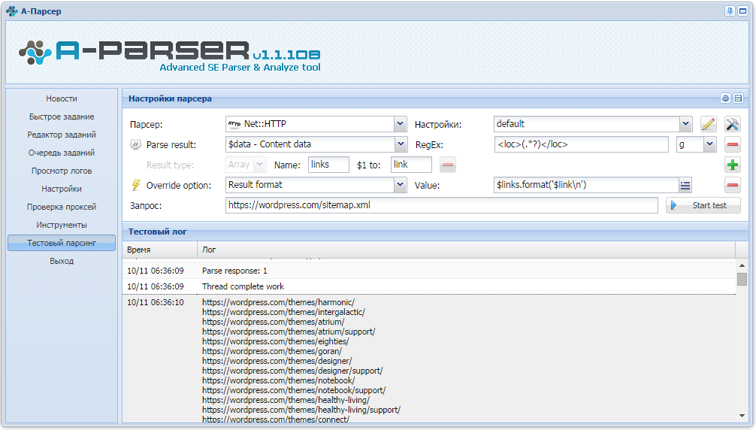Click the log scrollbar up arrow
Screen dimensions: 756x430
pyautogui.click(x=742, y=265)
